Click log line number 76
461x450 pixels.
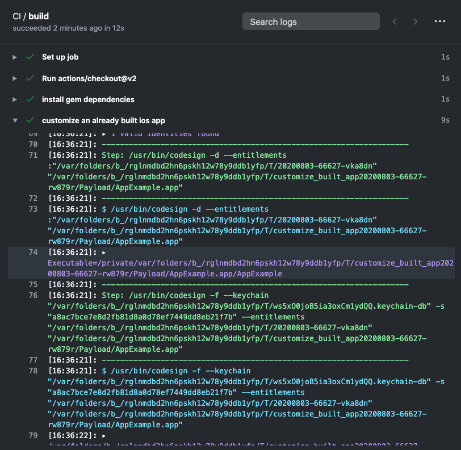[x=32, y=295]
